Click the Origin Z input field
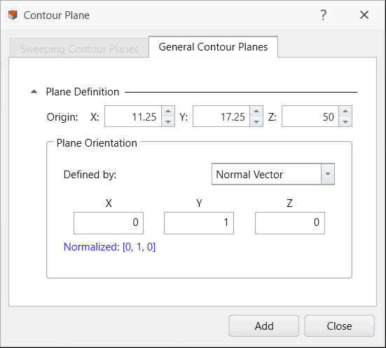386x348 pixels. click(x=310, y=116)
